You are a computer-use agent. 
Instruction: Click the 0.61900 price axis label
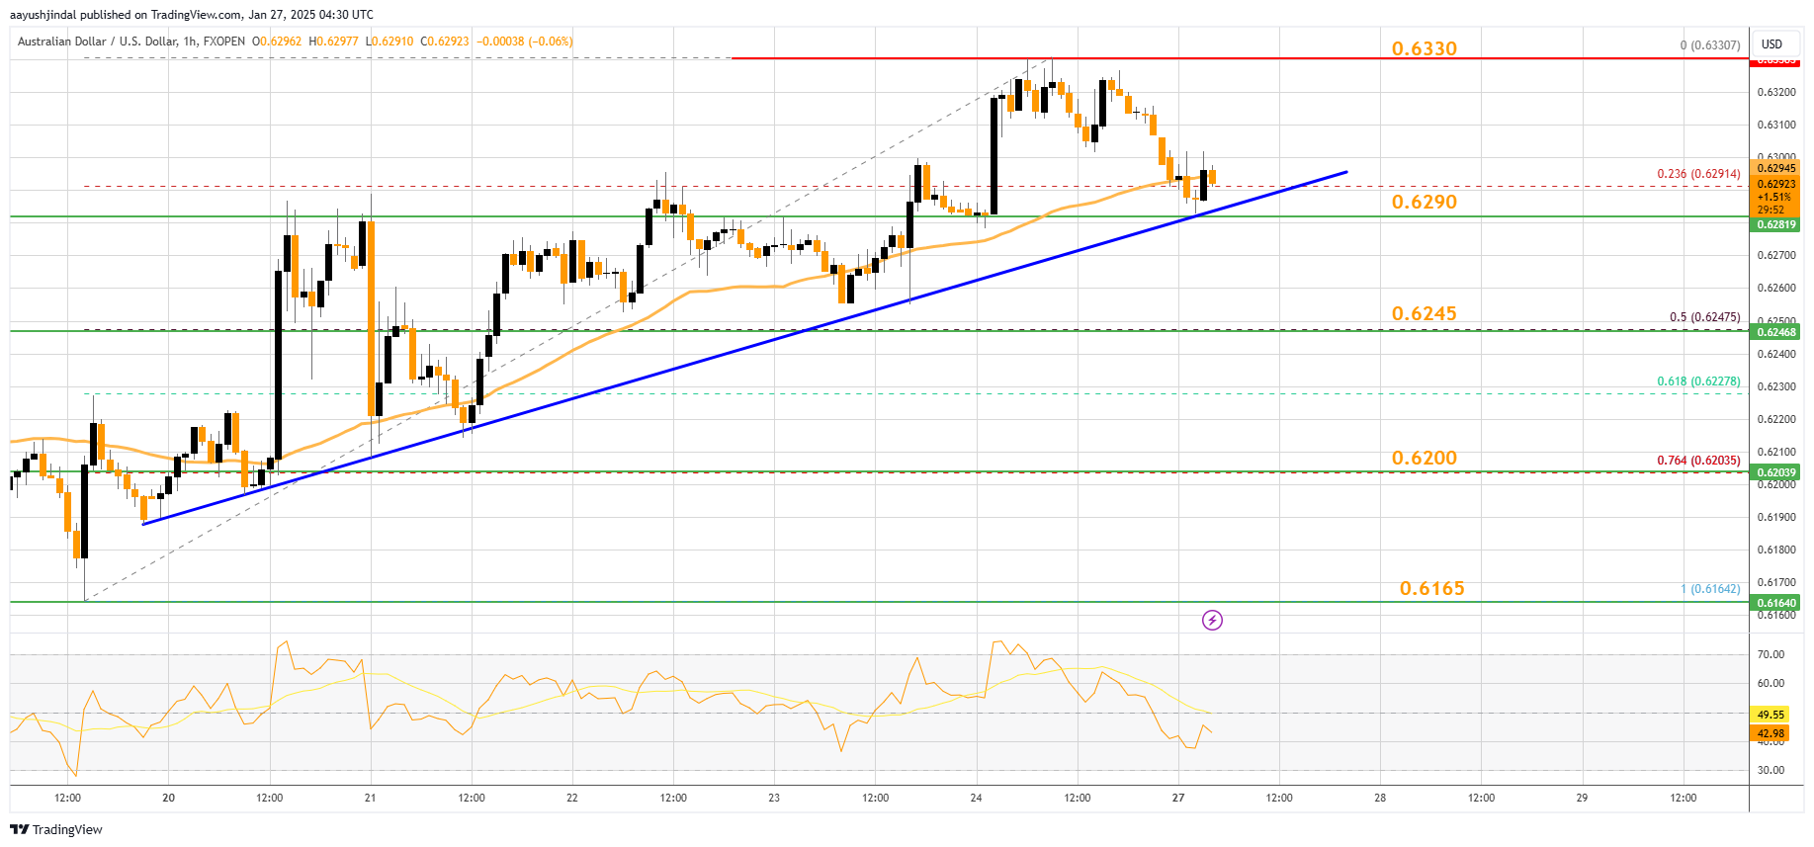tap(1775, 517)
